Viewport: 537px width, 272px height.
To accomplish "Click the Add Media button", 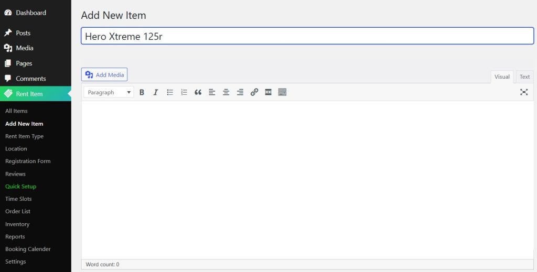I will (x=104, y=74).
